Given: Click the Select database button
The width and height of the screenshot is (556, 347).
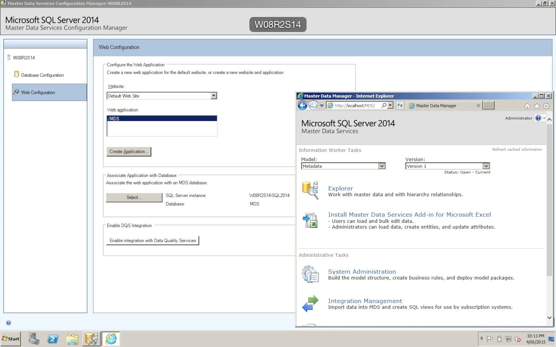Looking at the screenshot, I should tap(134, 197).
